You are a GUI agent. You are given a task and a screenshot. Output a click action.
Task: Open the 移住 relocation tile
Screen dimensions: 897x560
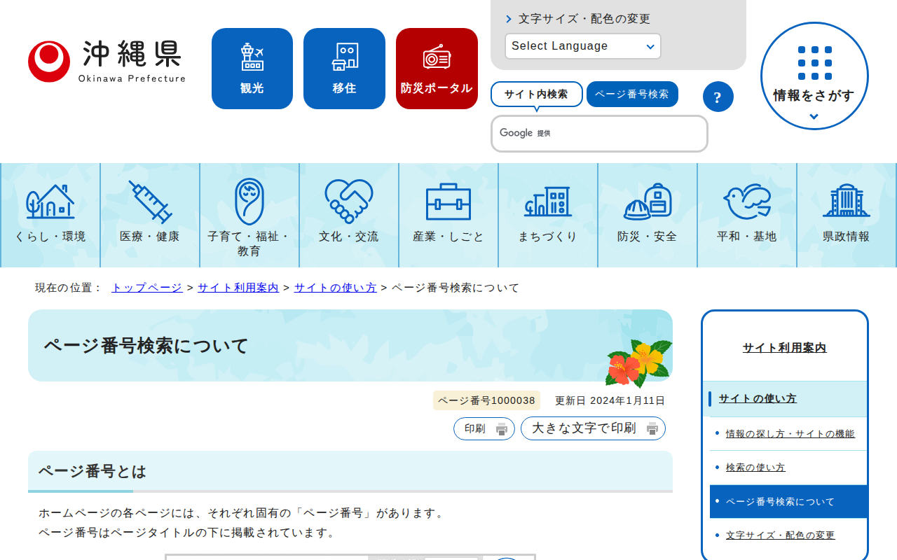tap(344, 69)
